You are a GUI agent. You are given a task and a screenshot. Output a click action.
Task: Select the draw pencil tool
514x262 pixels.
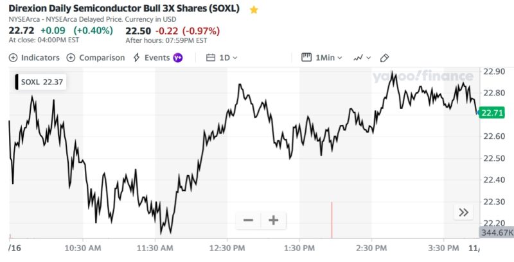(x=385, y=58)
